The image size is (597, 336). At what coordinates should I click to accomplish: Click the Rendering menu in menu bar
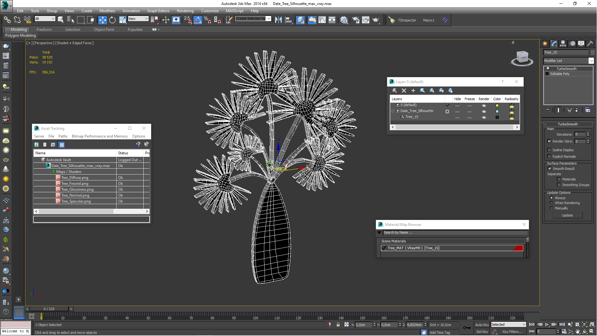(x=184, y=11)
